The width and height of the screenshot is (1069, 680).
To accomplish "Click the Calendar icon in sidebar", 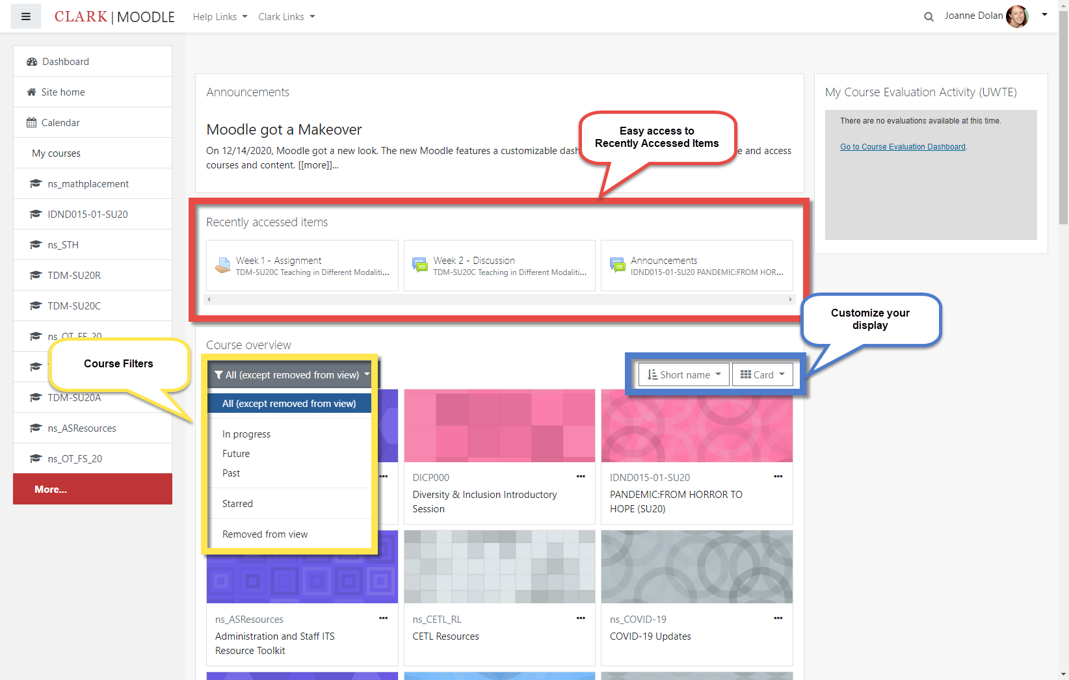I will [x=31, y=122].
